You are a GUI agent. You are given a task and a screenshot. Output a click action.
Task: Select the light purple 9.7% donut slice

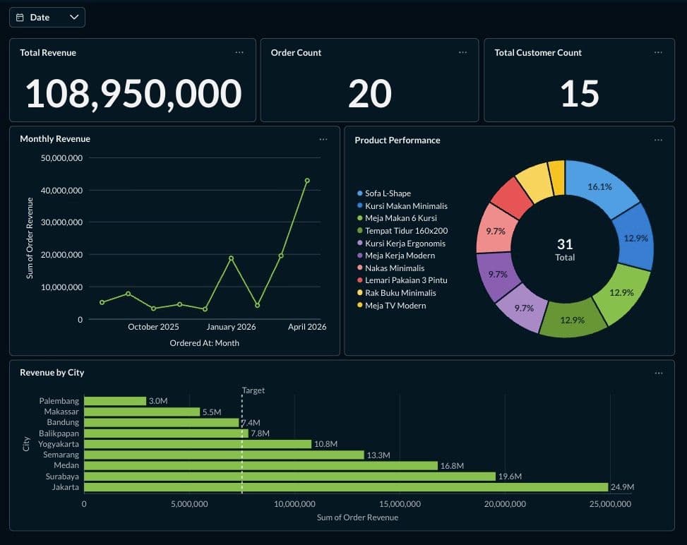523,308
